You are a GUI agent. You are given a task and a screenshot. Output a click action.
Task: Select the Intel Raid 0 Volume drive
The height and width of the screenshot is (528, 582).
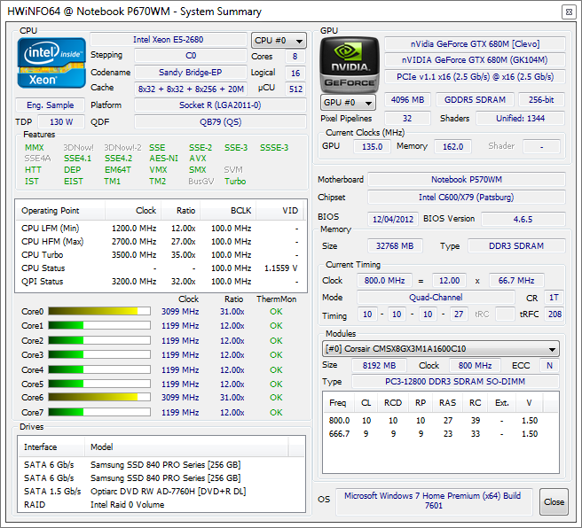(161, 505)
